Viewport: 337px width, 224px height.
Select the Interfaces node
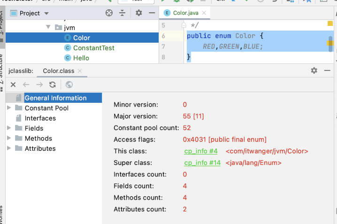[x=40, y=118]
